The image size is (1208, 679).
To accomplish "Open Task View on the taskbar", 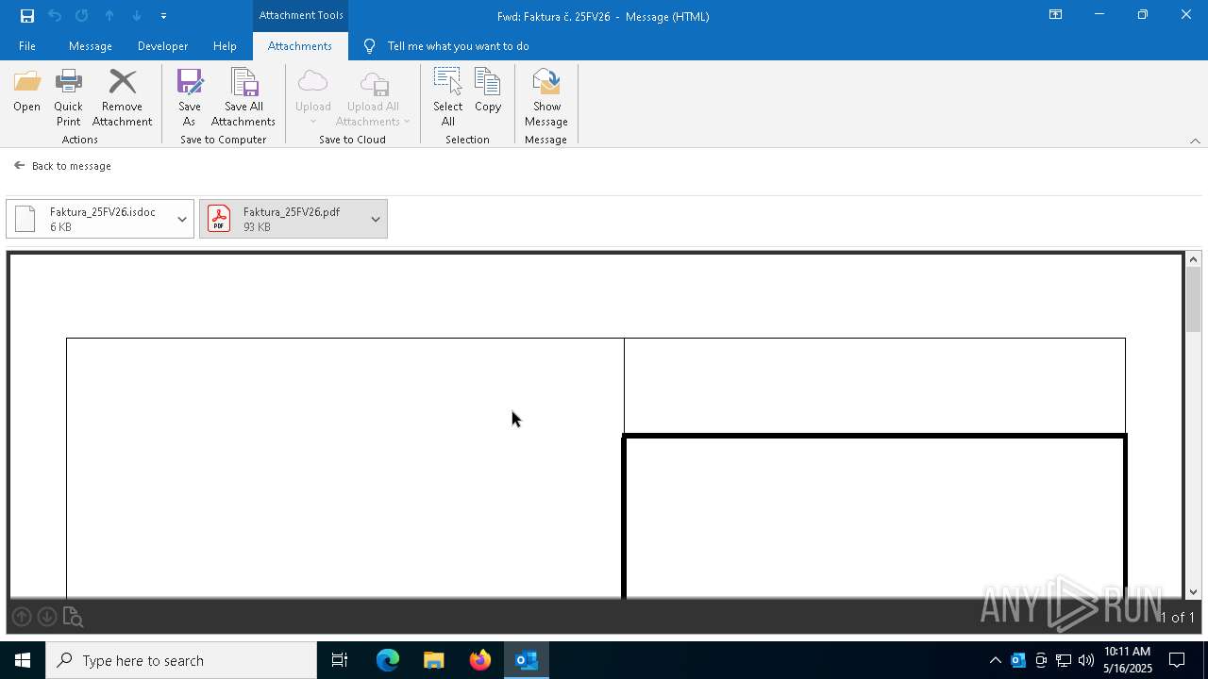I will (340, 660).
